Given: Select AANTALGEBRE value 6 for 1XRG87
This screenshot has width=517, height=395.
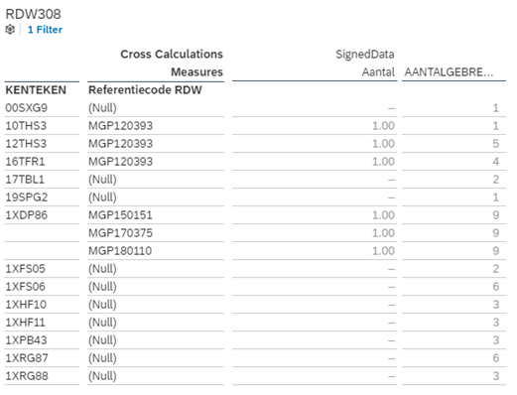Looking at the screenshot, I should (495, 358).
